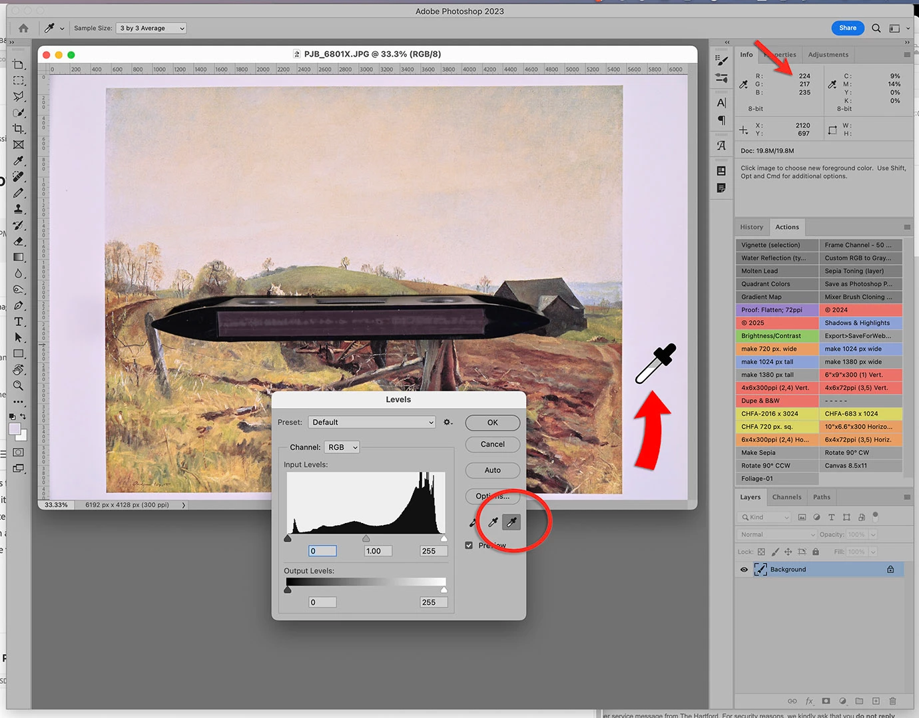This screenshot has width=919, height=718.
Task: Select the Clone Stamp tool
Action: tap(19, 209)
